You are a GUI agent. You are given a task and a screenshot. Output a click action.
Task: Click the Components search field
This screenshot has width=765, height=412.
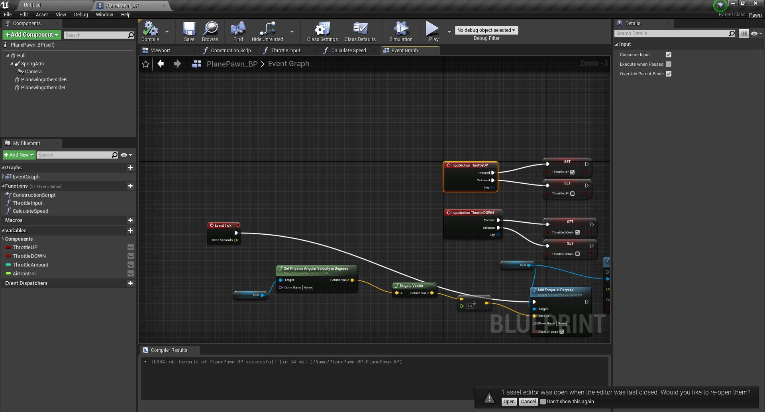(x=99, y=35)
